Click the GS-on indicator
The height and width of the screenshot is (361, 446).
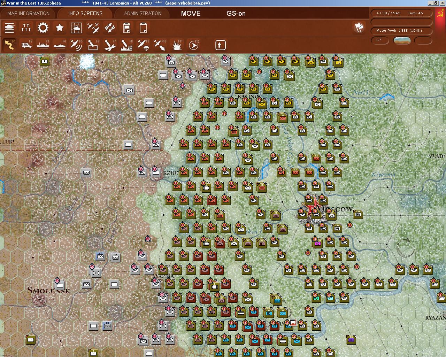click(236, 13)
